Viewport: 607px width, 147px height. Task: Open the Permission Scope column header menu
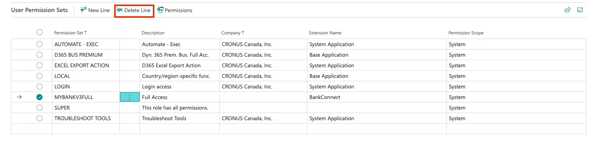(466, 33)
